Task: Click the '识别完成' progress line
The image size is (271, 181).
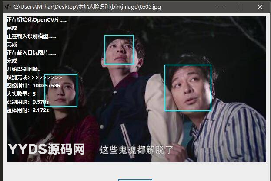Action: click(x=34, y=78)
